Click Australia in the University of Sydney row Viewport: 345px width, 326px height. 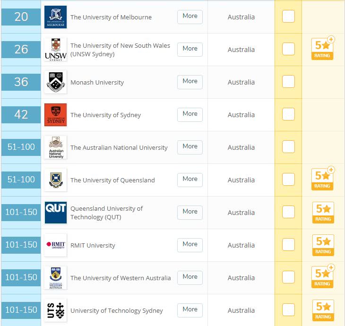pyautogui.click(x=241, y=115)
